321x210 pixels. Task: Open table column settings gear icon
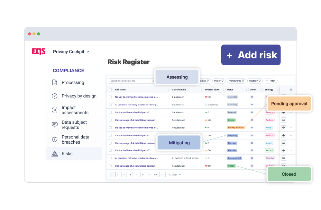[291, 90]
